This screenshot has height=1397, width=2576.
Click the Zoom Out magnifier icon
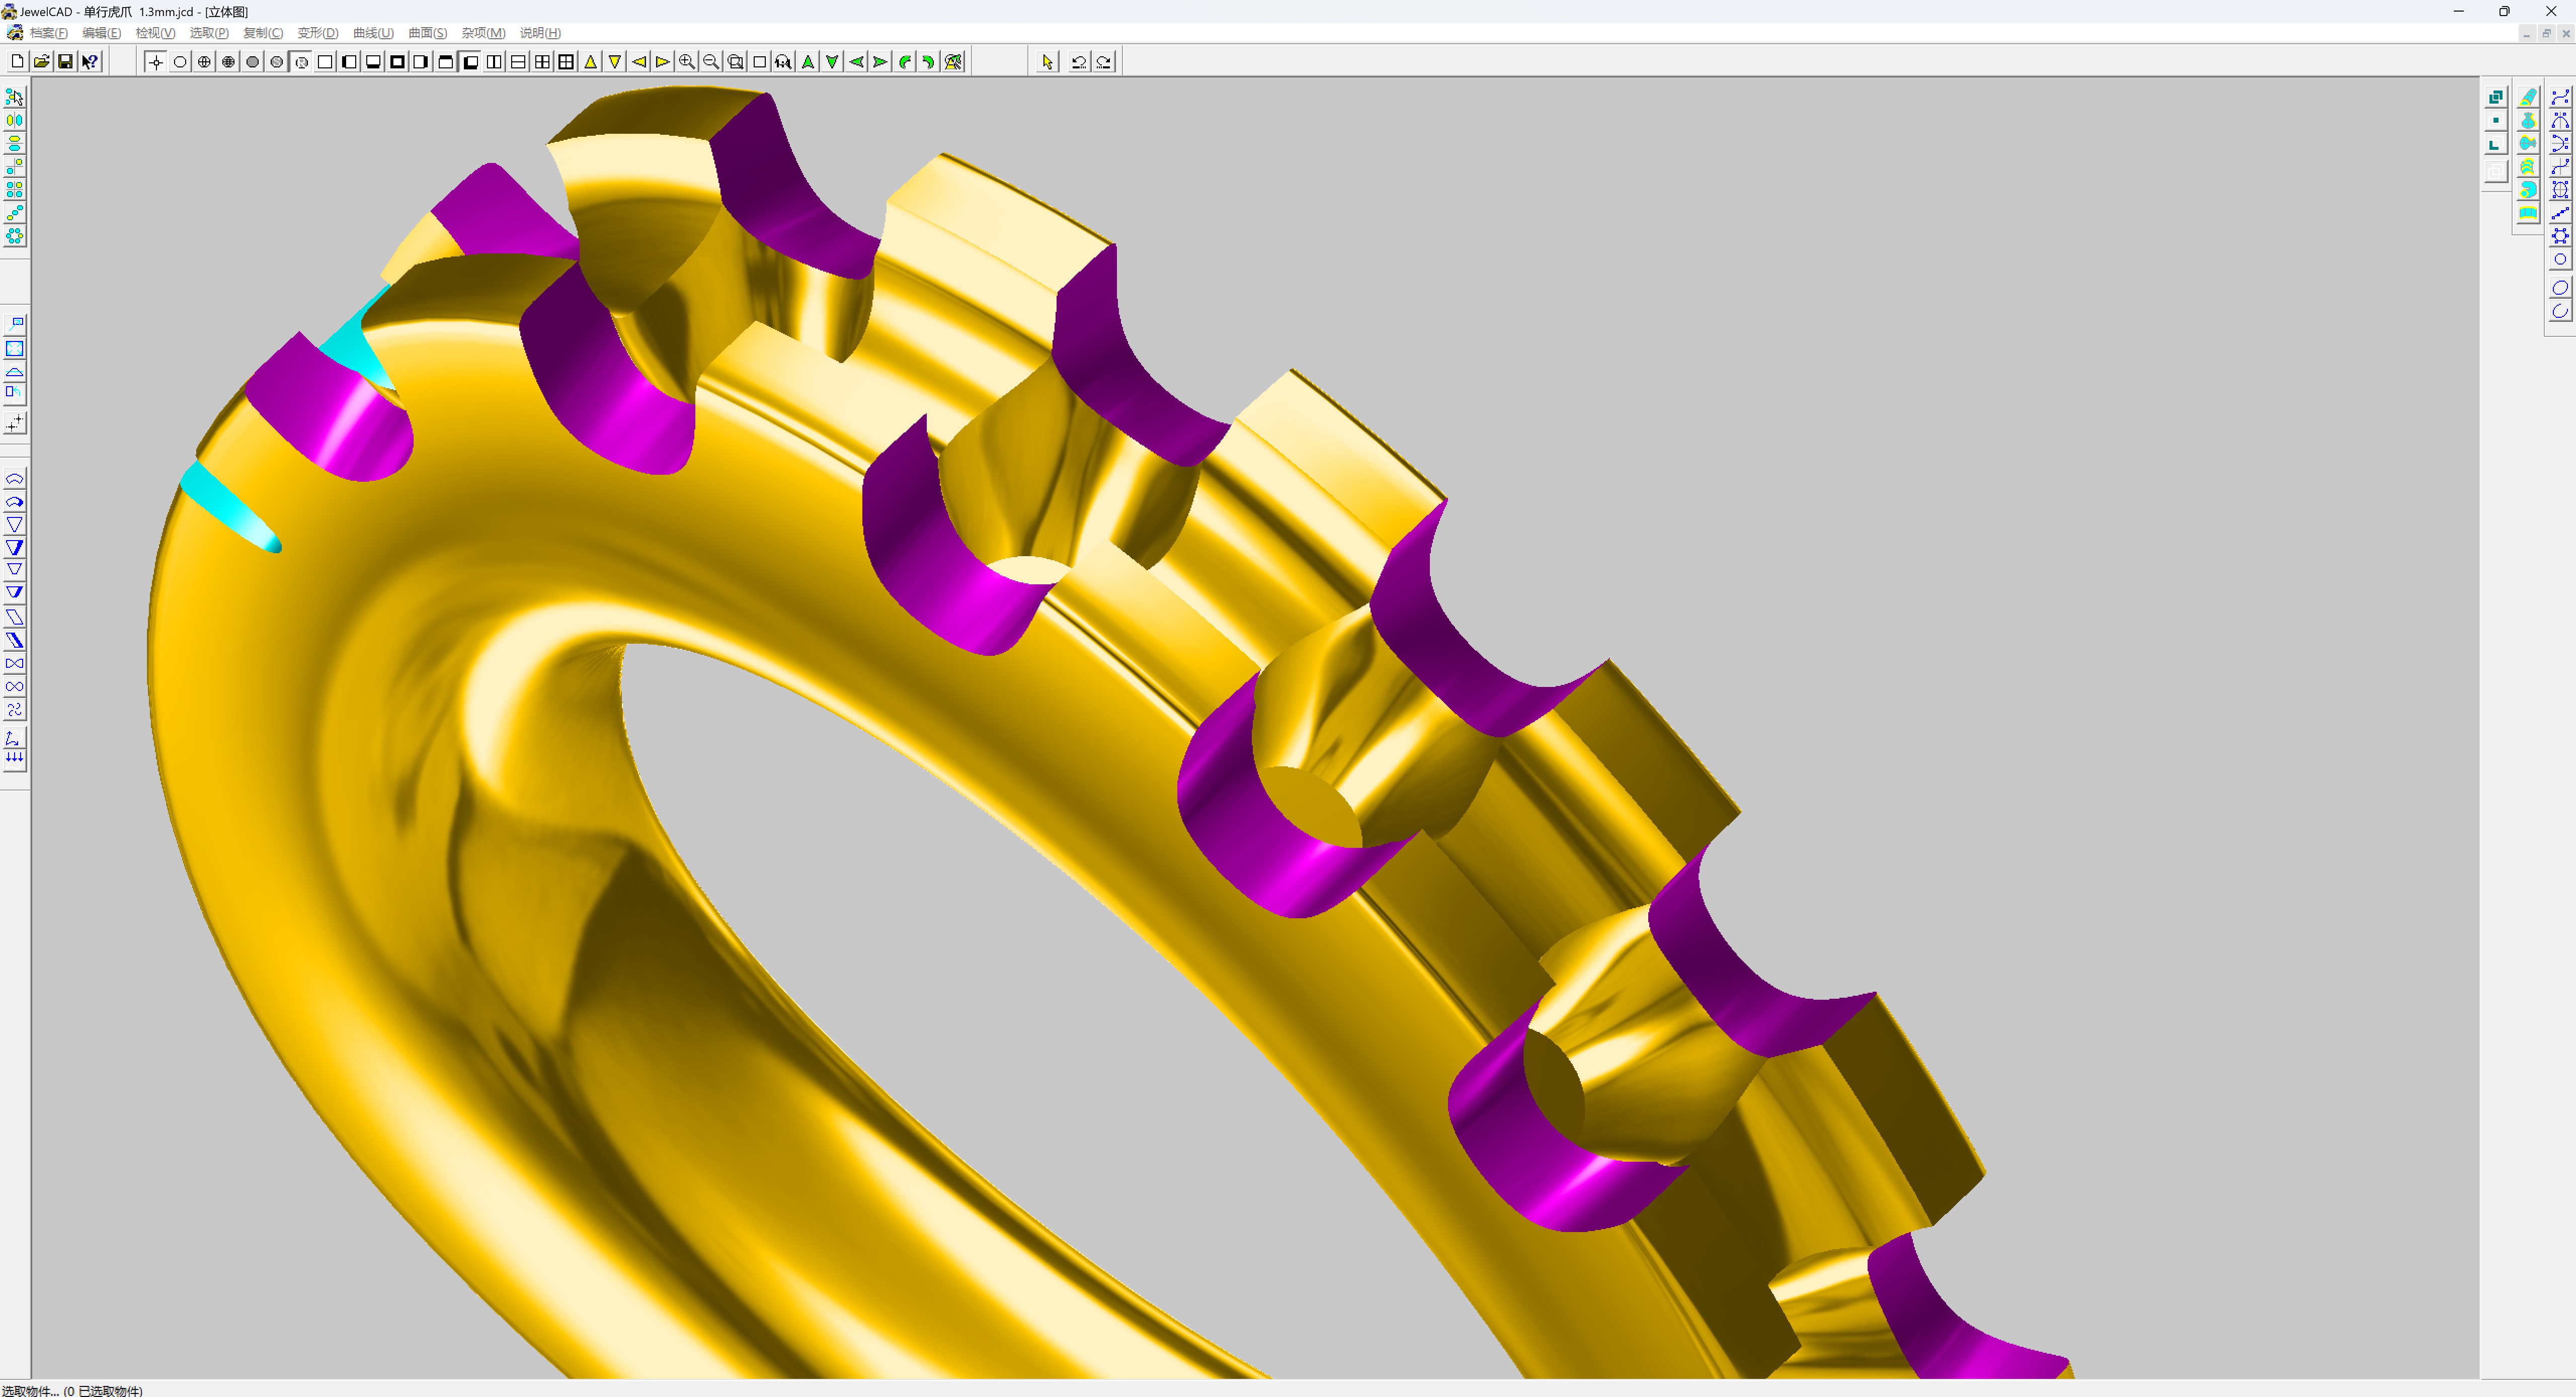(x=711, y=62)
